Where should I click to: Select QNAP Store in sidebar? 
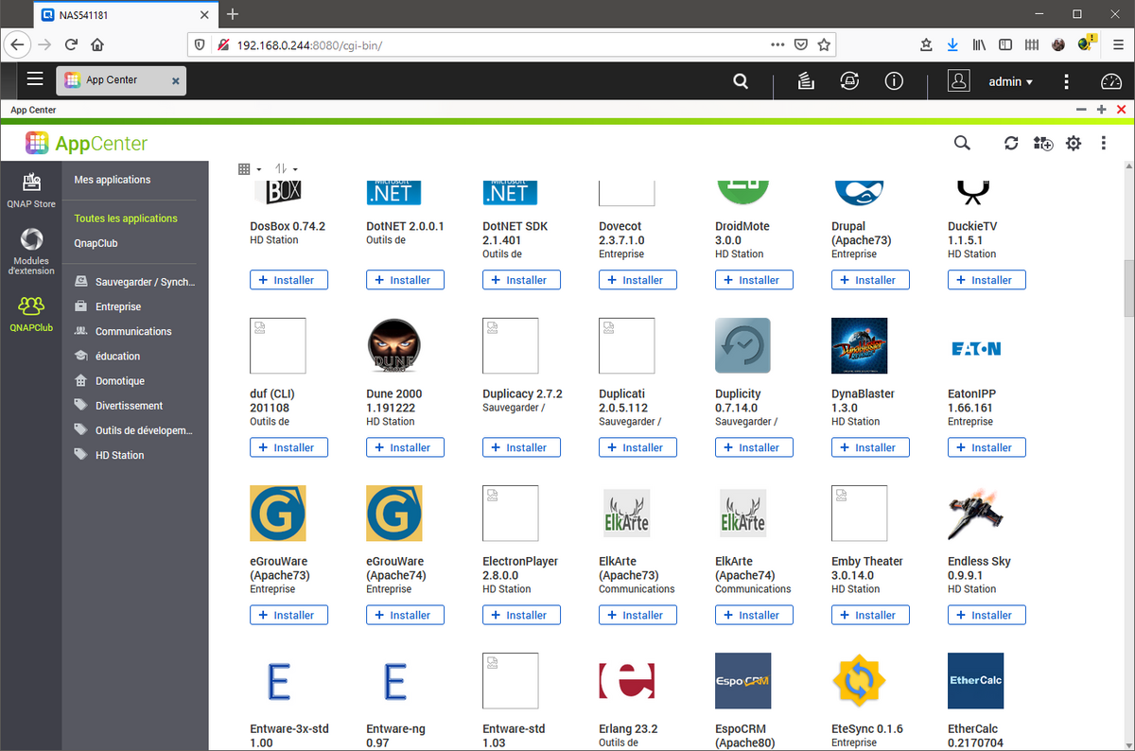point(31,190)
